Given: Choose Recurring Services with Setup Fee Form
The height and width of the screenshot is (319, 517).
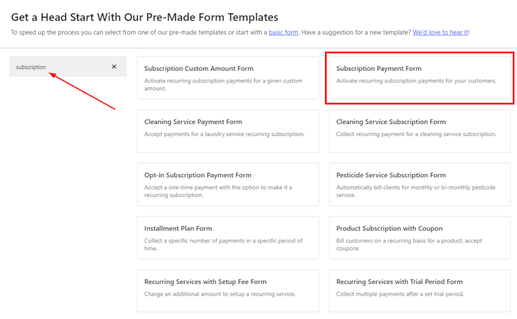Looking at the screenshot, I should (x=228, y=291).
